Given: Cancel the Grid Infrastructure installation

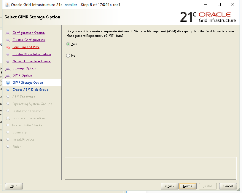Looking at the screenshot, I should pyautogui.click(x=228, y=186).
